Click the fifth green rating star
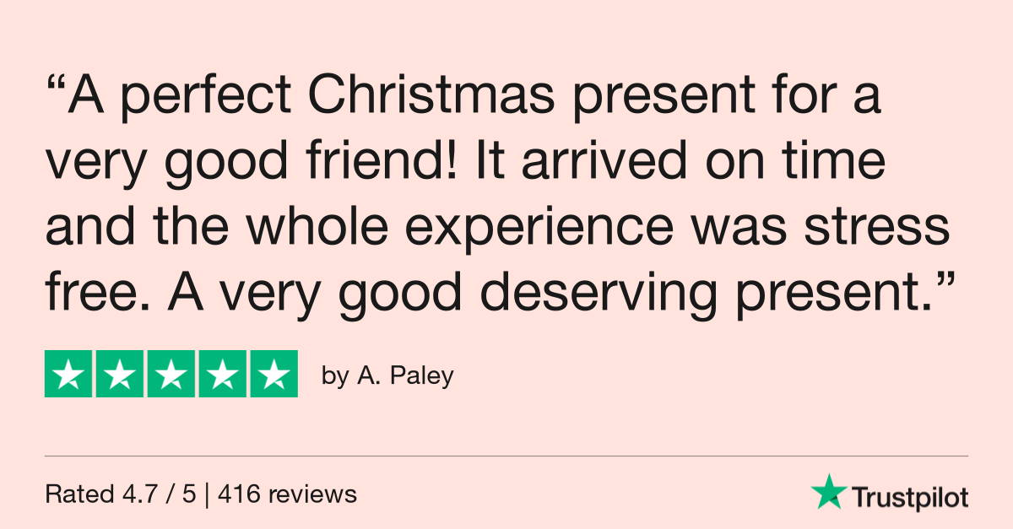Screen dimensions: 1013x529 point(274,373)
